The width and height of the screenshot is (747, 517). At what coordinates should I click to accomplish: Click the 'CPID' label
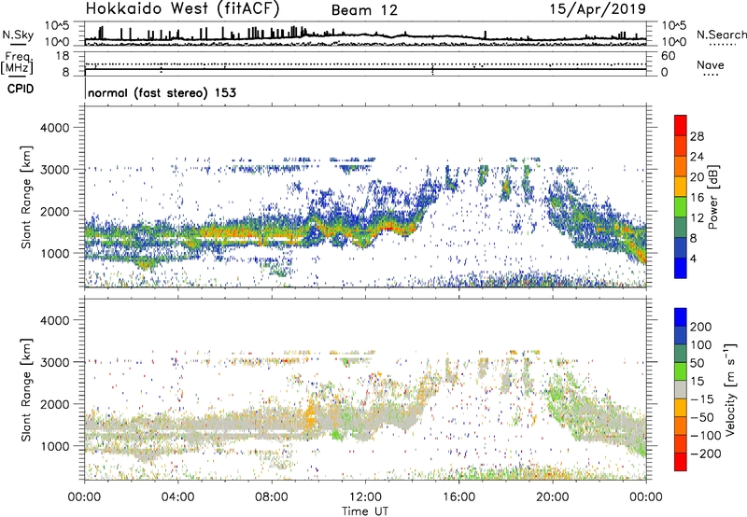pyautogui.click(x=21, y=89)
